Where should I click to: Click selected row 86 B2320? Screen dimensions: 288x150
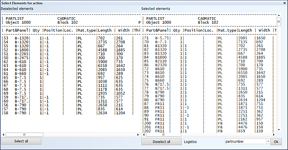coord(209,65)
